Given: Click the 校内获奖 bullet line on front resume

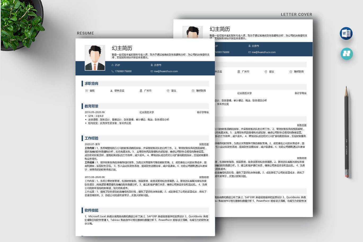Looking at the screenshot, I should 110,123.
